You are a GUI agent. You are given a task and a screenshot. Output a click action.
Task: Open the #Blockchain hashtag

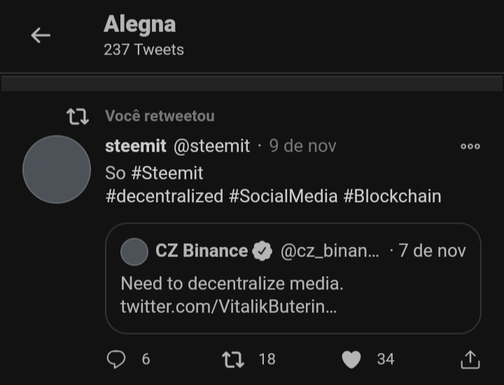pos(392,196)
